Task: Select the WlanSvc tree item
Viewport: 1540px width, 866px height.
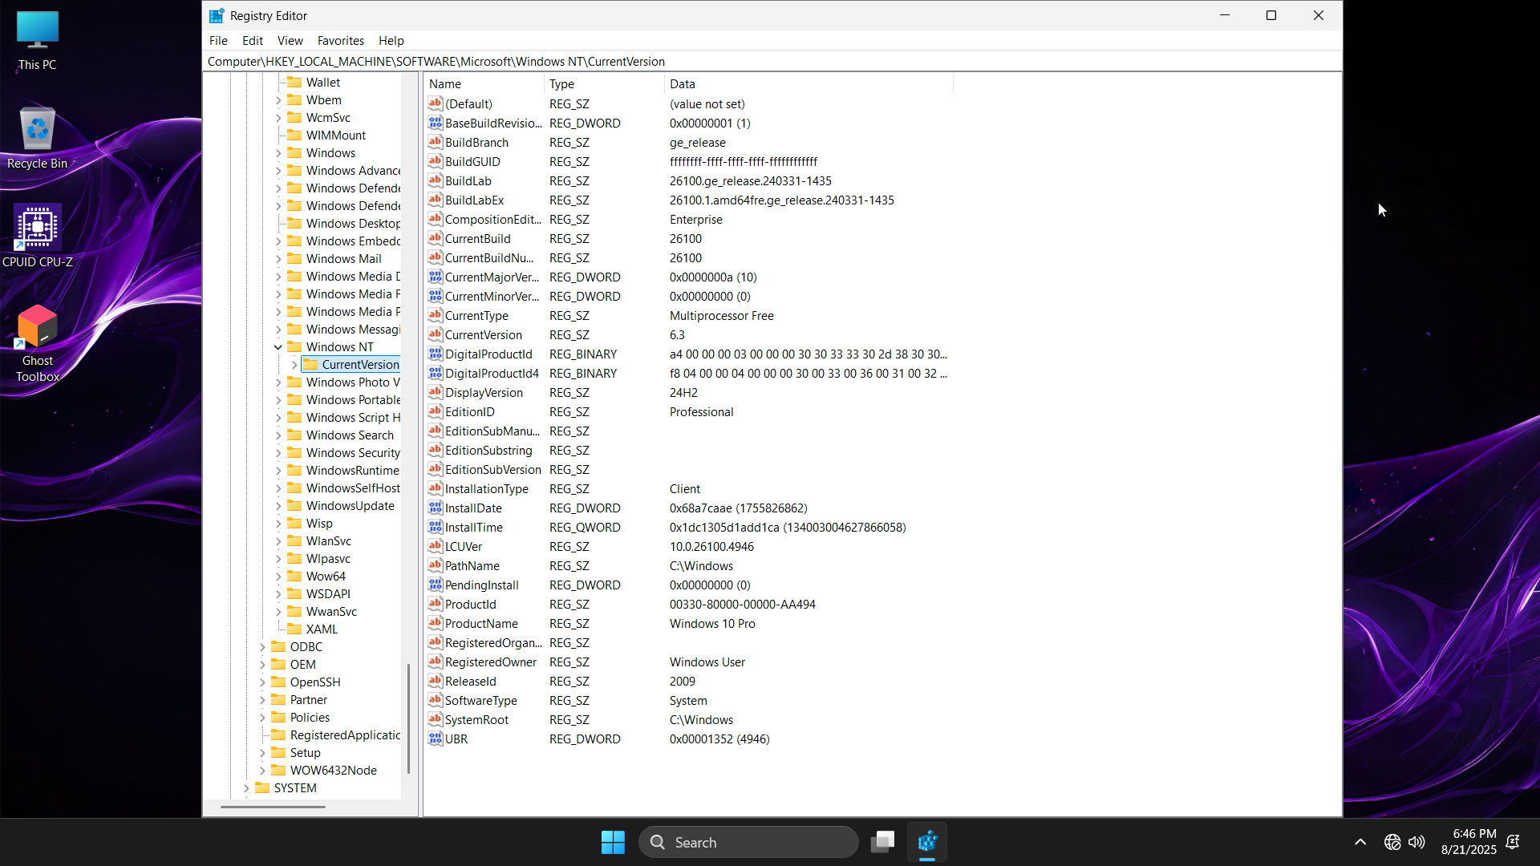Action: click(x=329, y=541)
